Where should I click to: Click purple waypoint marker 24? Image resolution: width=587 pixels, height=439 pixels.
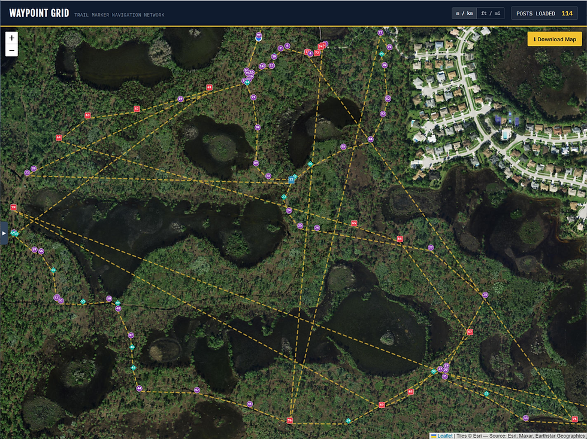pyautogui.click(x=289, y=211)
